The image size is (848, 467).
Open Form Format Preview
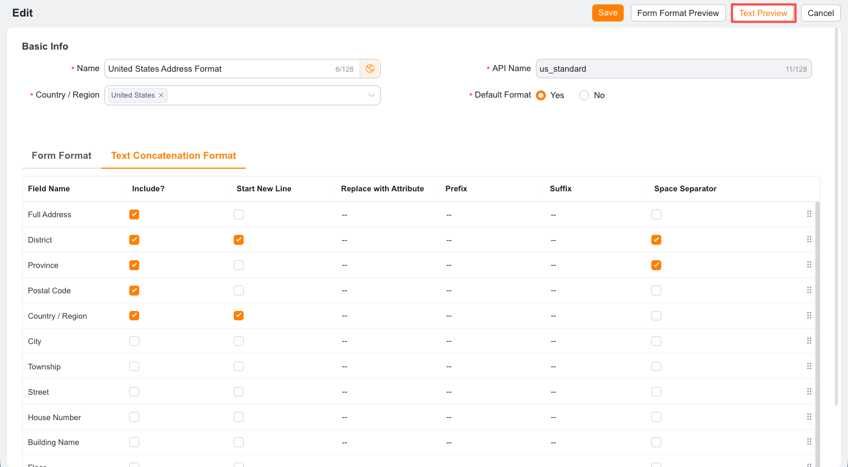(678, 13)
